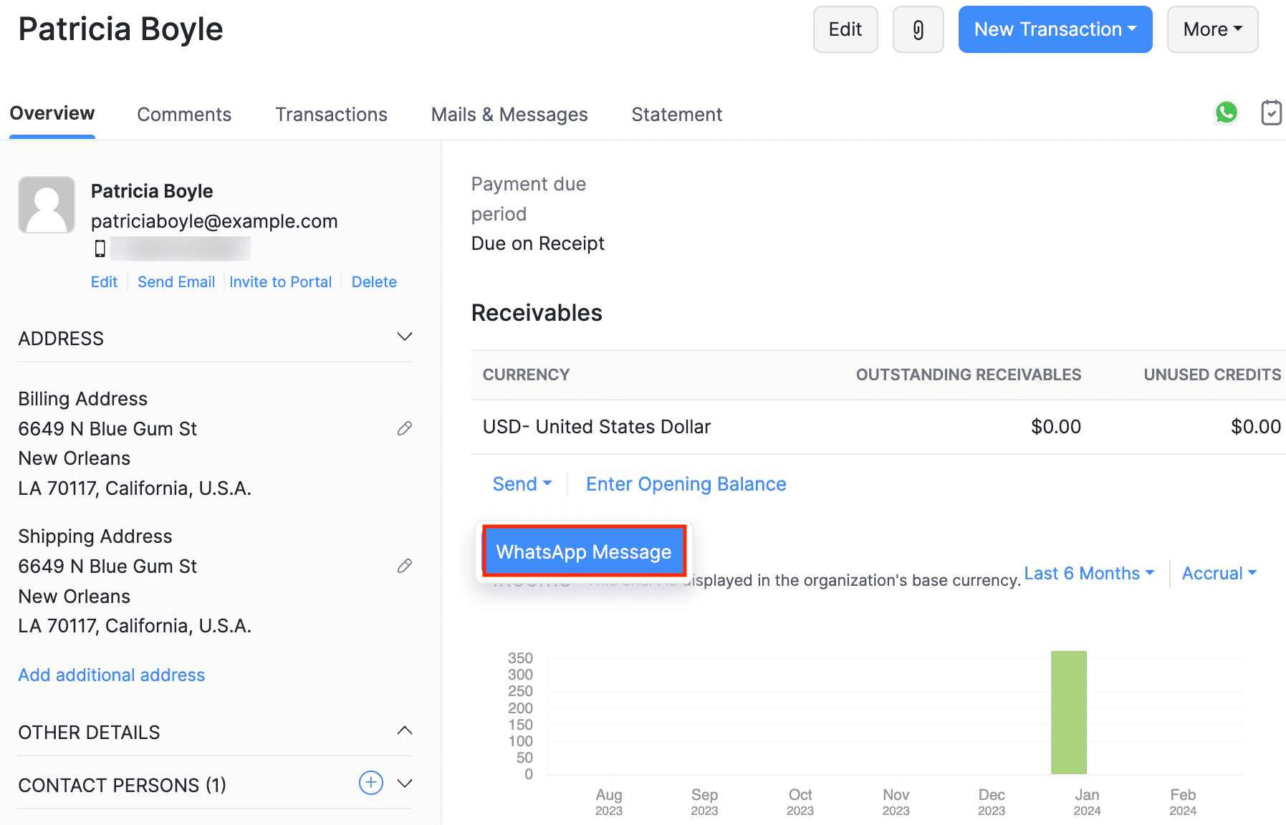Screen dimensions: 1286x825
Task: Add a contact person with plus icon
Action: [x=370, y=783]
